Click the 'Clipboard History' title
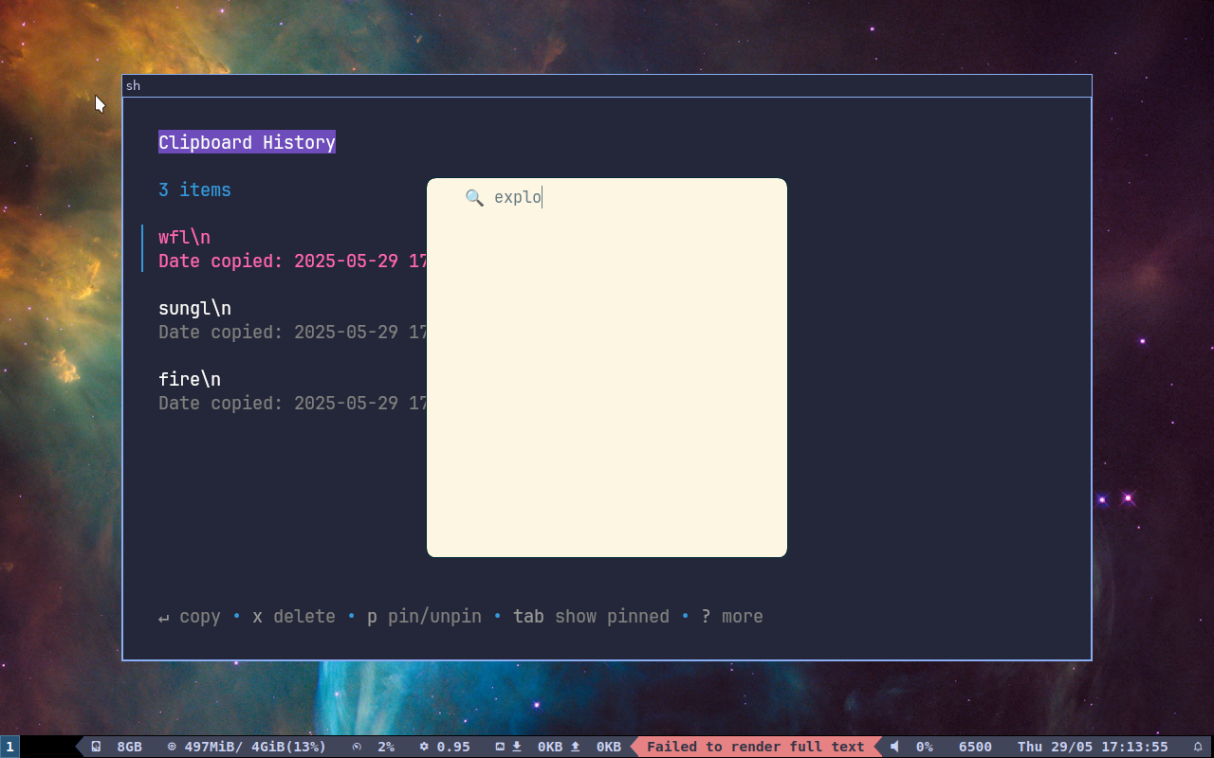This screenshot has height=758, width=1214. [x=247, y=142]
